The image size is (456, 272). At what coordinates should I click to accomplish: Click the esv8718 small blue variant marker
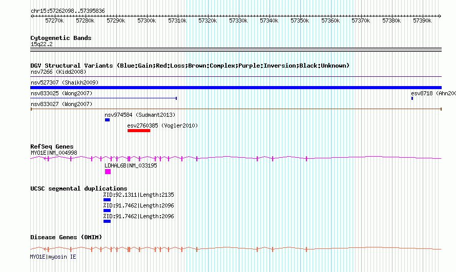click(412, 98)
